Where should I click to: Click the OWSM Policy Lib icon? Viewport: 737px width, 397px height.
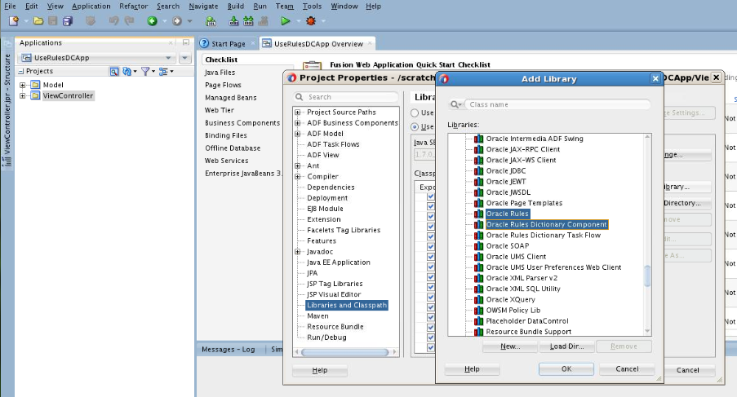(x=478, y=311)
